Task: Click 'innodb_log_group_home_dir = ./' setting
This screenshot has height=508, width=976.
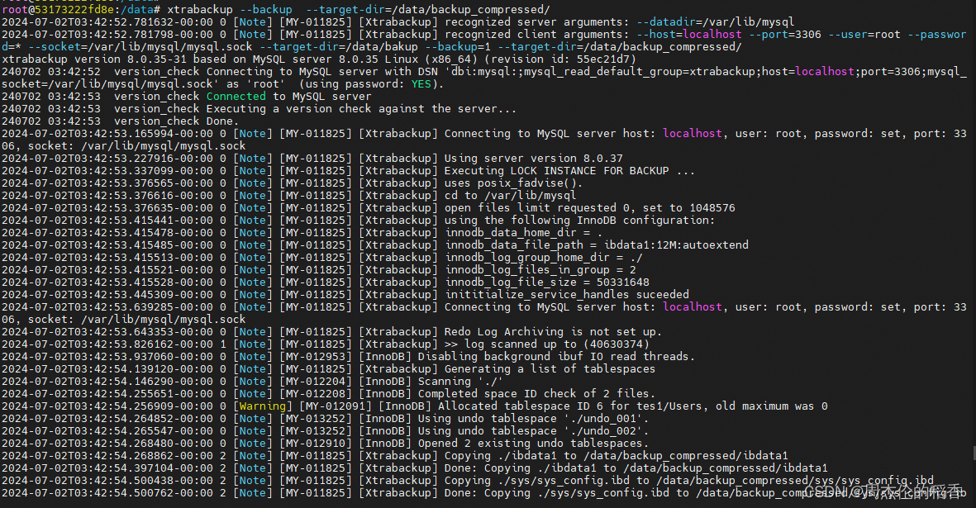Action: [544, 259]
